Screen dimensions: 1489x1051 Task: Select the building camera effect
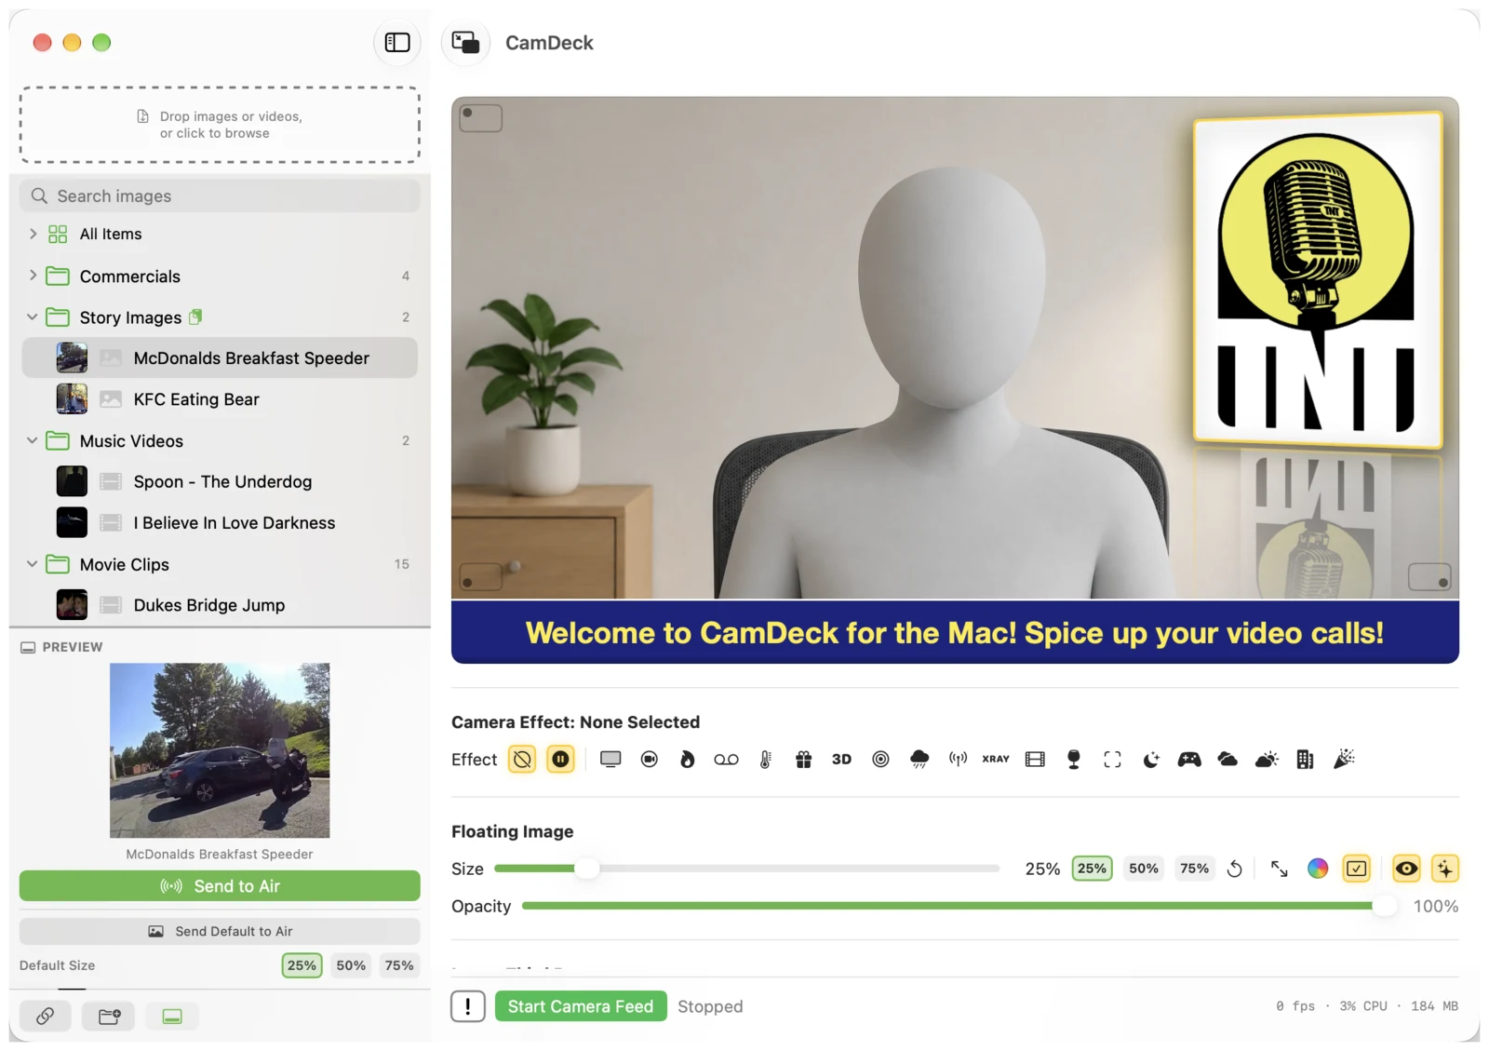tap(1305, 760)
